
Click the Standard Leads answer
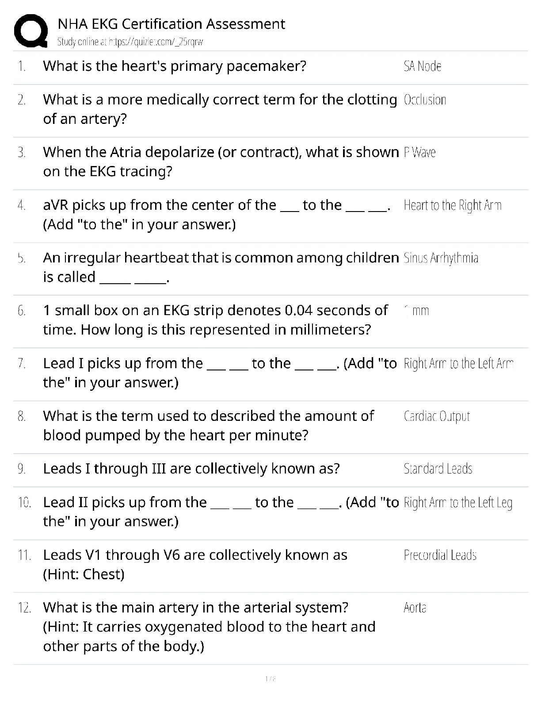[438, 469]
